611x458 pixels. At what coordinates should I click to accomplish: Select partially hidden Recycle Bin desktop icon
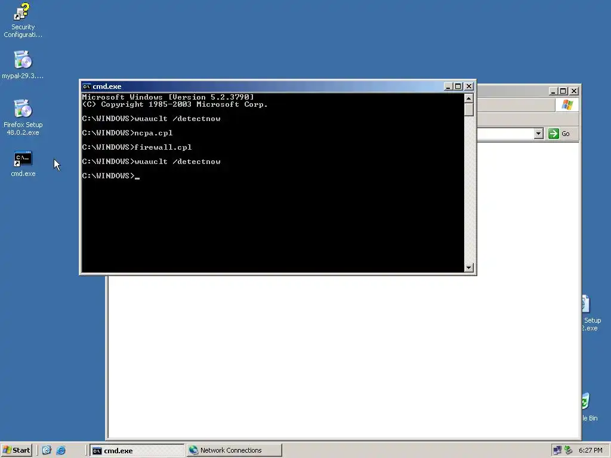pyautogui.click(x=590, y=407)
